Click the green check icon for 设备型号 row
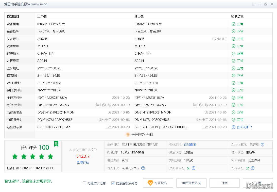Image resolution: width=277 pixels, height=192 pixels. [234, 24]
